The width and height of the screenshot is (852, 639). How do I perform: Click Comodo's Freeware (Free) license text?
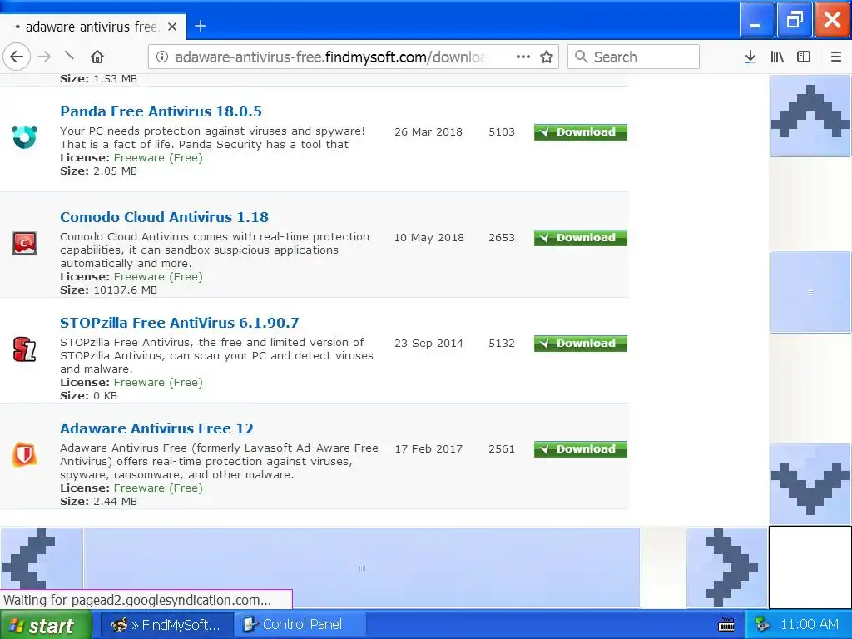point(158,276)
